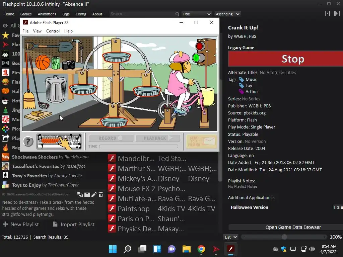This screenshot has height=257, width=343.
Task: Delete playlist with trash icon
Action: click(x=100, y=194)
